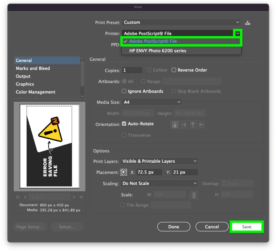Screen dimensions: 276x251
Task: Open the Scaling dropdown
Action: pos(159,183)
